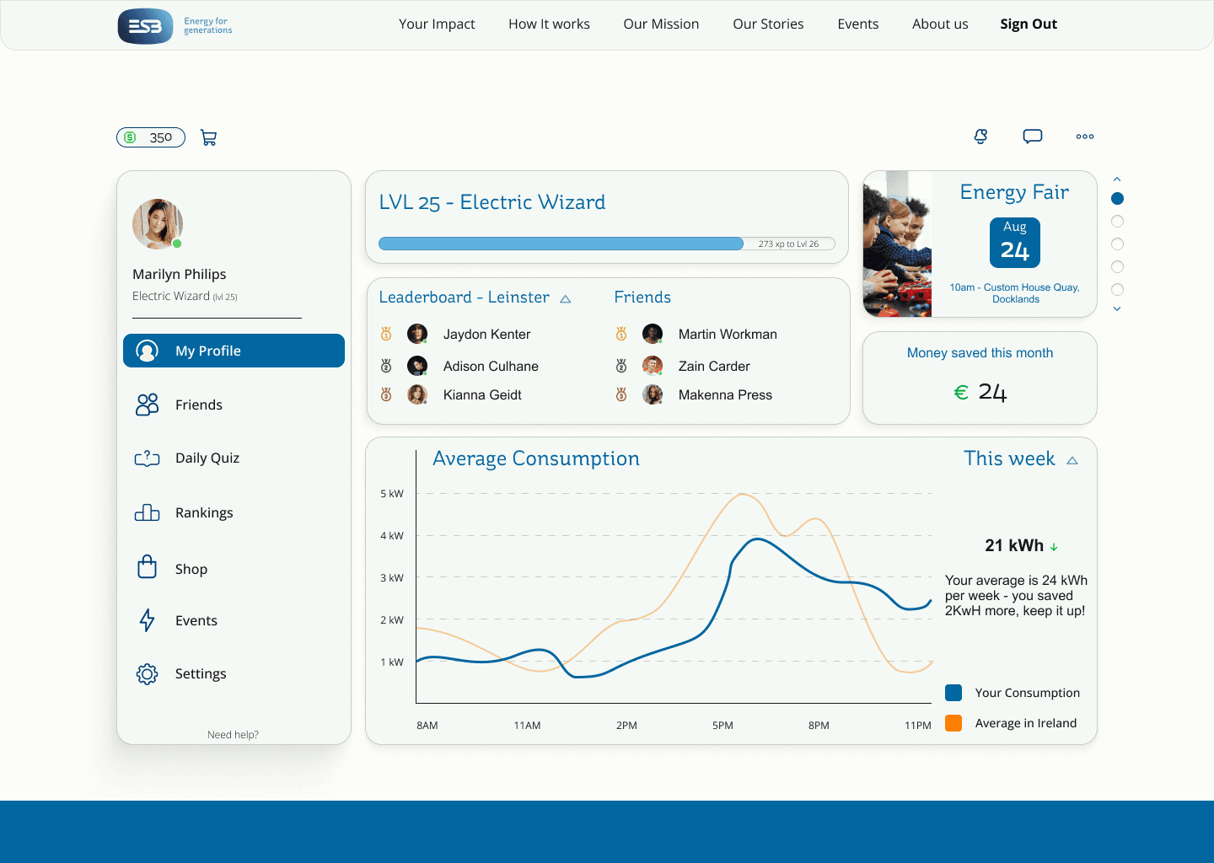The width and height of the screenshot is (1214, 863).
Task: Click the ESB logo
Action: point(145,26)
